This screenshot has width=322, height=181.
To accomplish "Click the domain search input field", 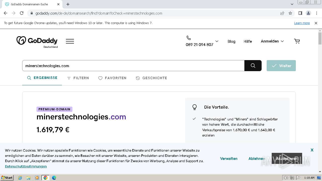I will pos(133,66).
